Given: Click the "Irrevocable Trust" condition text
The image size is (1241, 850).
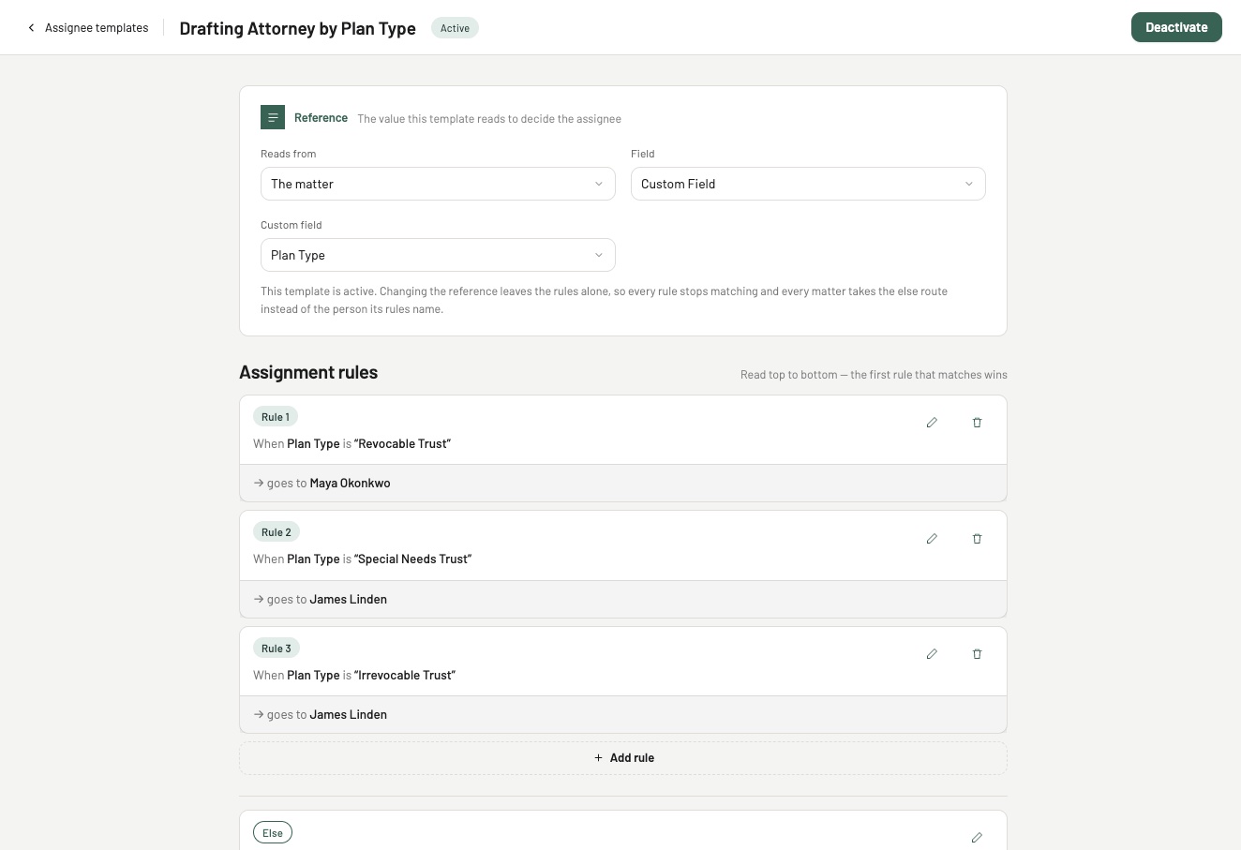Looking at the screenshot, I should (405, 675).
